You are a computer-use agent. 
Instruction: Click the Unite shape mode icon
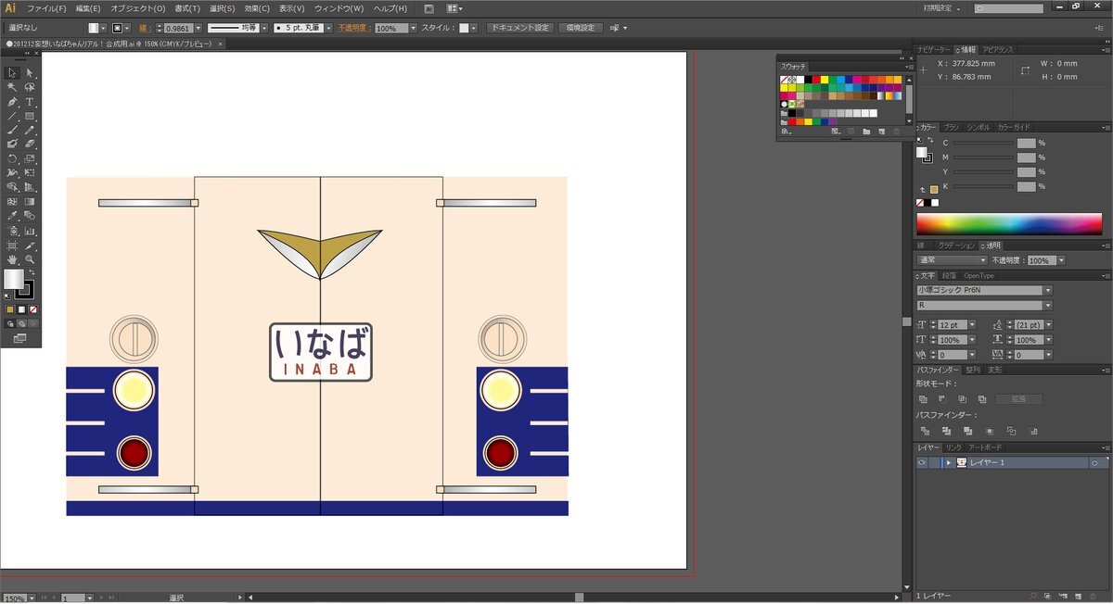(x=923, y=398)
